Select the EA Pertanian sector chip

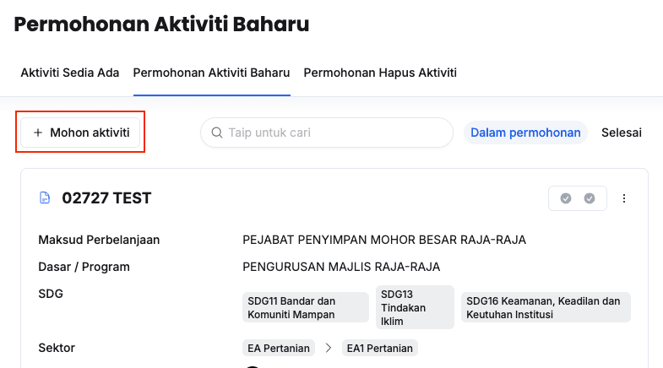coord(278,348)
